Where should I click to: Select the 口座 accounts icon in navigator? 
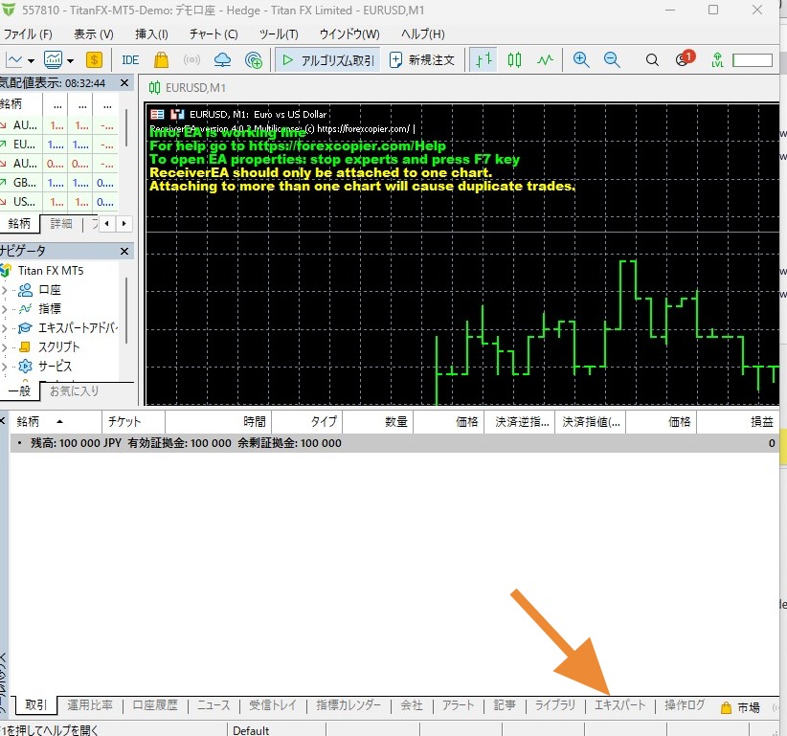[25, 290]
